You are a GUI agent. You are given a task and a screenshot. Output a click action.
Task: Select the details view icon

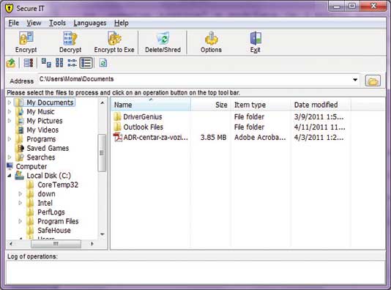click(x=86, y=63)
